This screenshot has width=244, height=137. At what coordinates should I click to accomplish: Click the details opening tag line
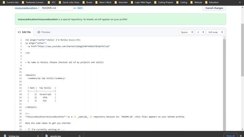[30, 75]
